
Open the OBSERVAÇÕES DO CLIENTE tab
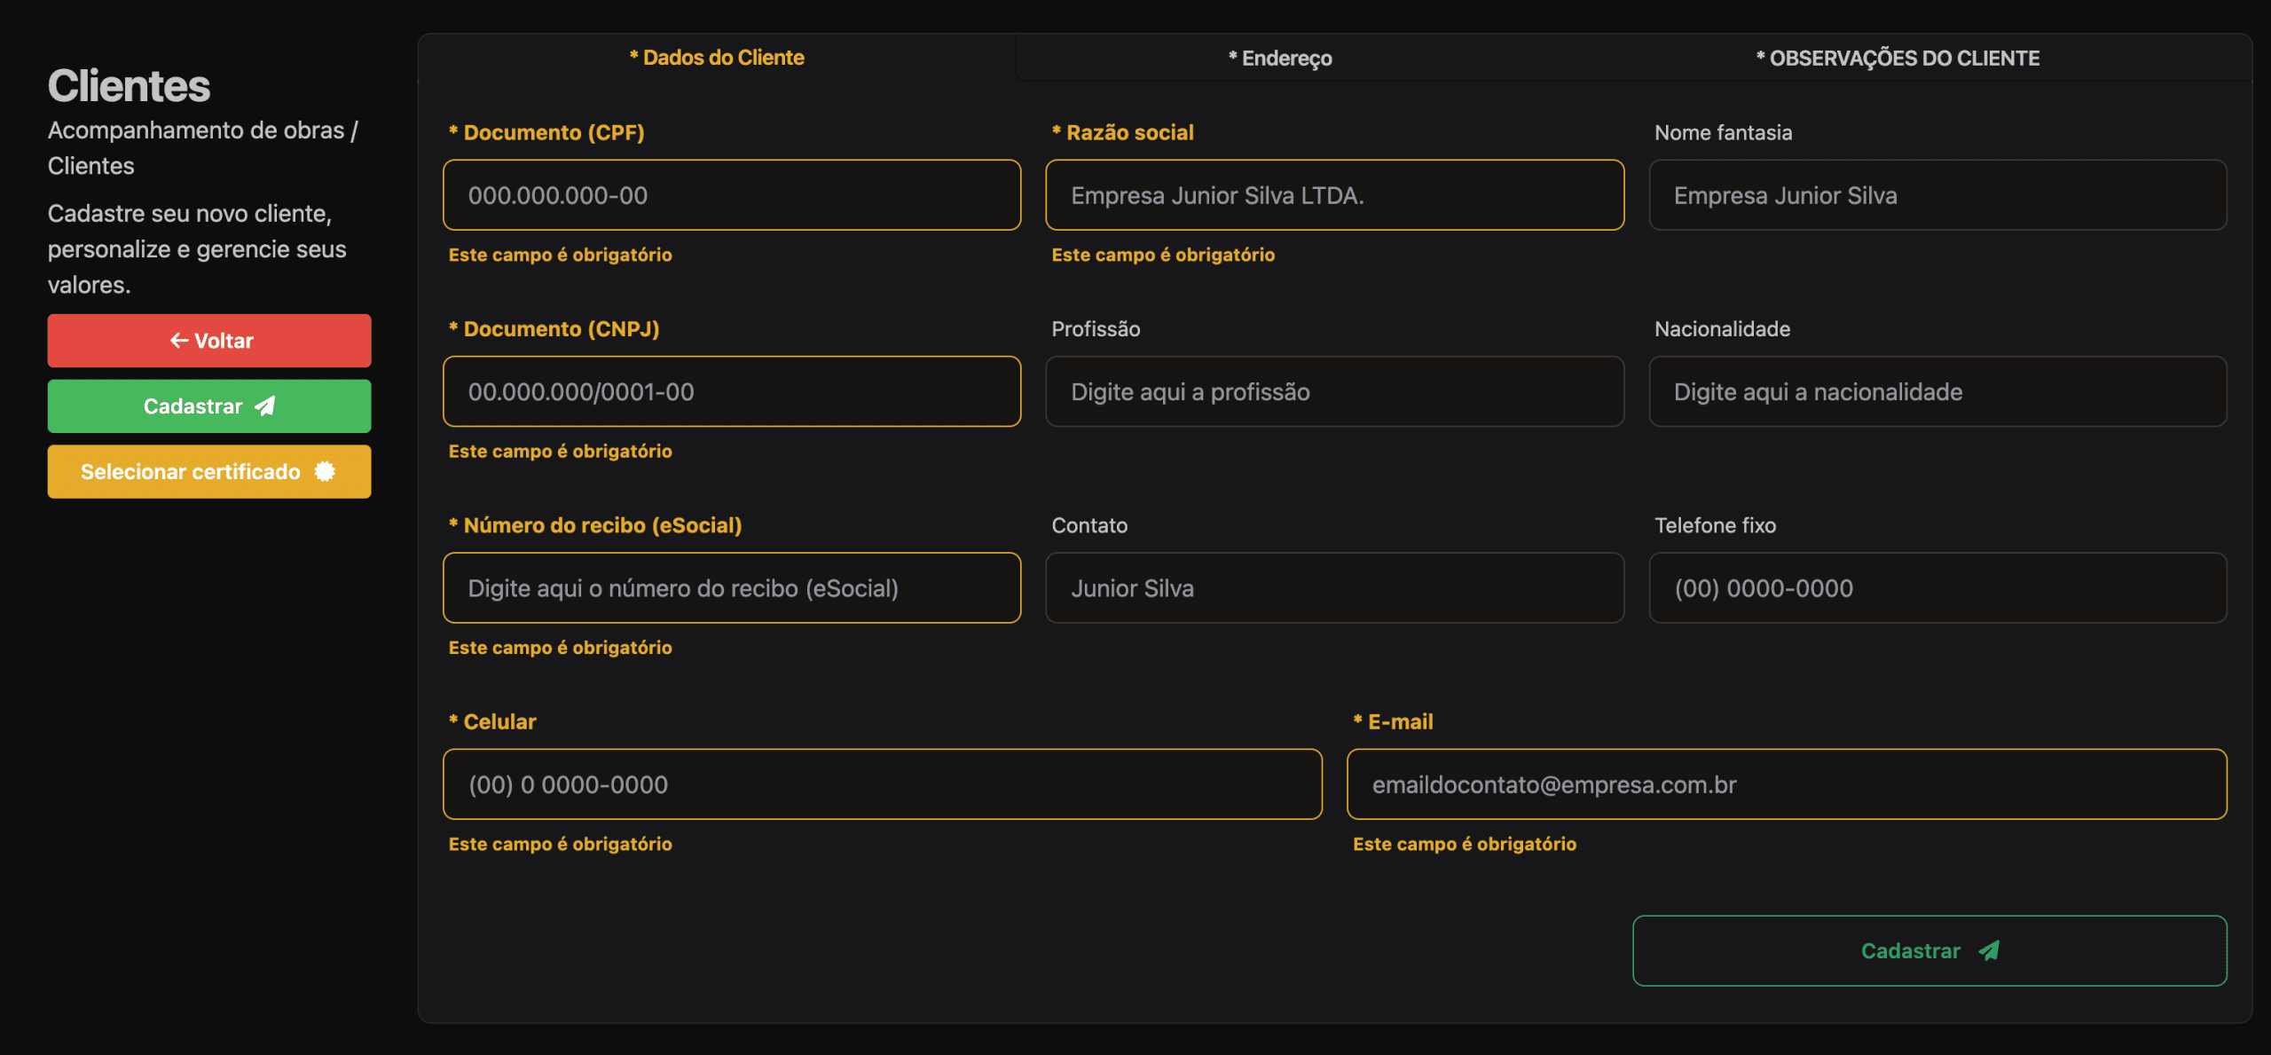[x=1897, y=59]
